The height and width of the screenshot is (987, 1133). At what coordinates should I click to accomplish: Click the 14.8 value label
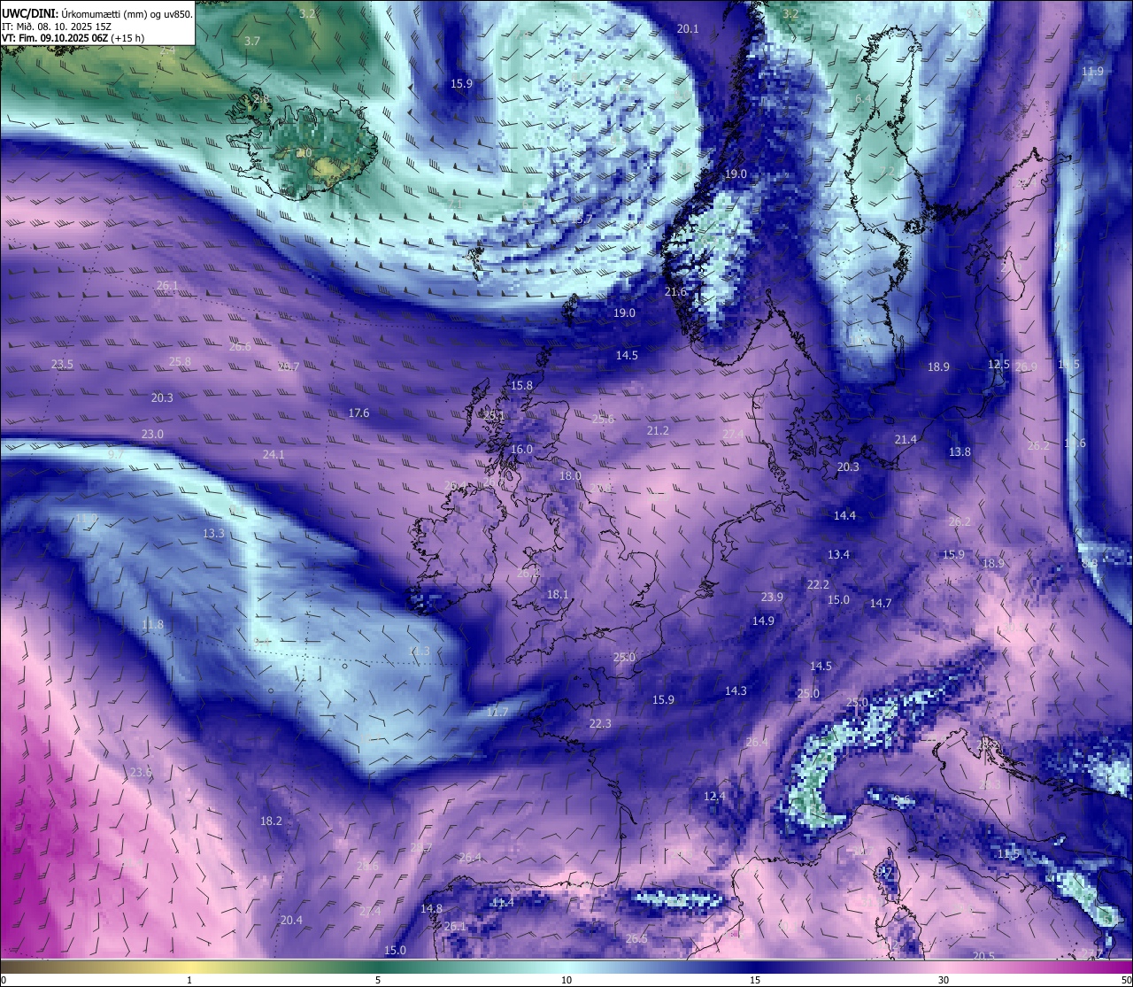coord(431,908)
